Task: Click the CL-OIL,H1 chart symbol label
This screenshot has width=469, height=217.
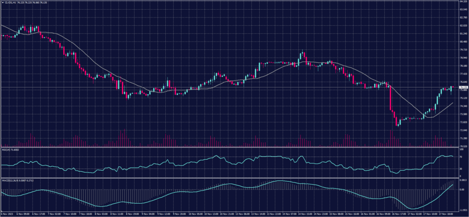Action: 9,2
